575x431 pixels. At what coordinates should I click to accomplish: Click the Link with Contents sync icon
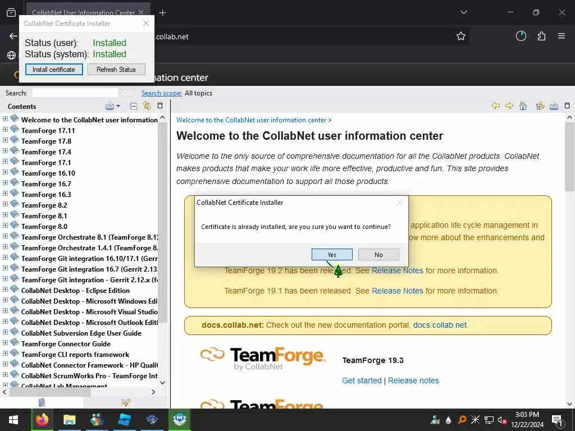click(x=147, y=106)
